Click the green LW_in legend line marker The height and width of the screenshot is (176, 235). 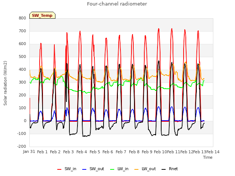tap(112, 169)
